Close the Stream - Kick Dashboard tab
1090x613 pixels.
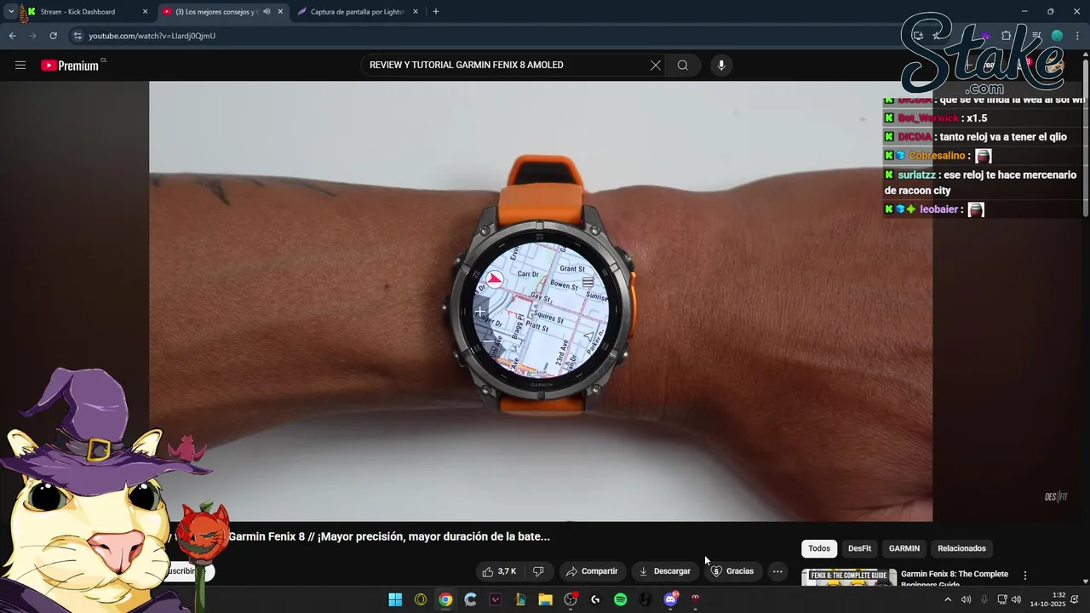145,12
